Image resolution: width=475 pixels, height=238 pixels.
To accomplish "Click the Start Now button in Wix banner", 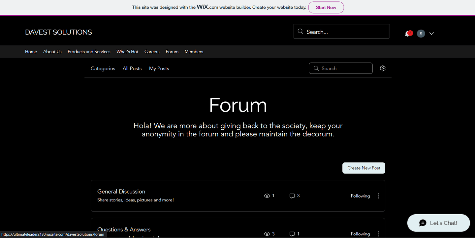I will pos(326,7).
